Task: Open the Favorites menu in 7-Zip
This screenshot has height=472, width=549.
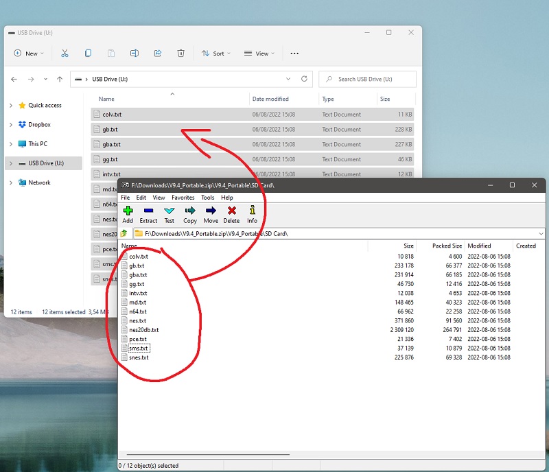Action: pos(183,198)
